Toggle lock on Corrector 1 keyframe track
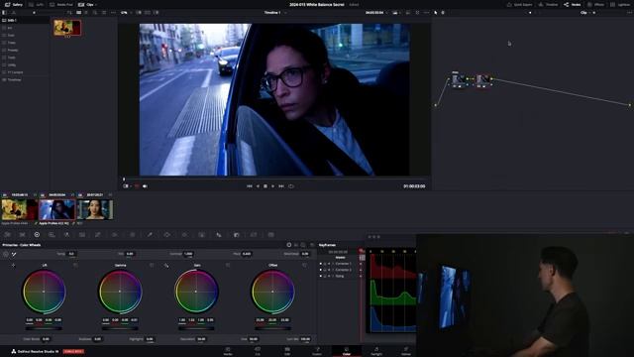 [325, 264]
